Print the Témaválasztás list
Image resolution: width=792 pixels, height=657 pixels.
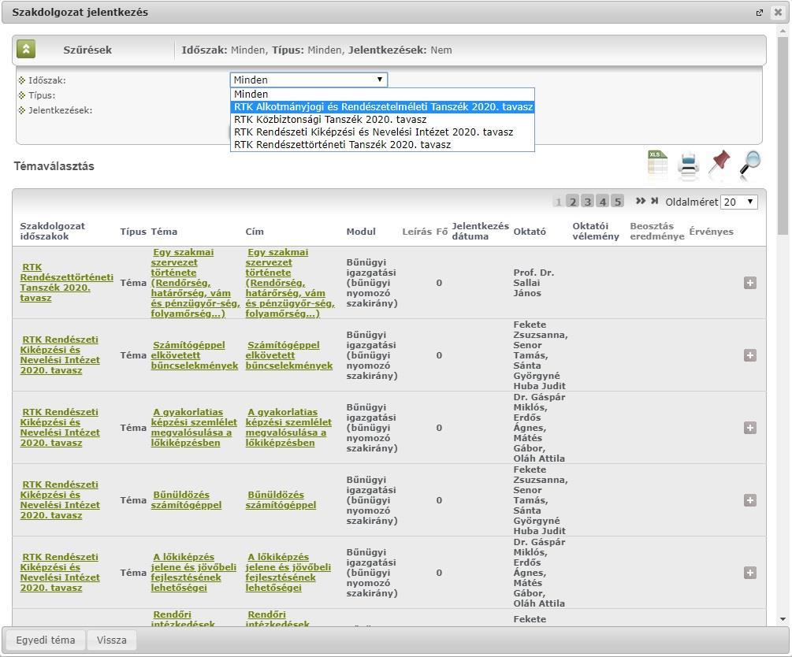point(688,165)
